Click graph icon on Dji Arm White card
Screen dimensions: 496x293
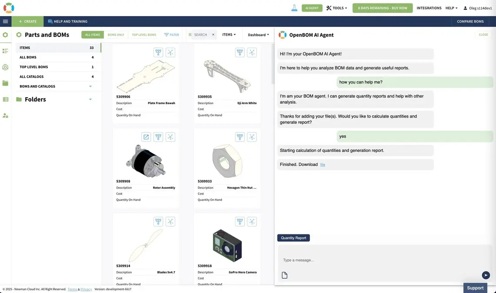(x=252, y=53)
